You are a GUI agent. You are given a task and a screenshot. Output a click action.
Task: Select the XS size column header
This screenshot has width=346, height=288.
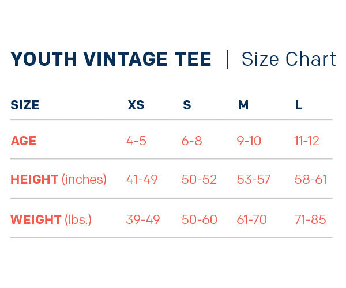[x=136, y=105]
